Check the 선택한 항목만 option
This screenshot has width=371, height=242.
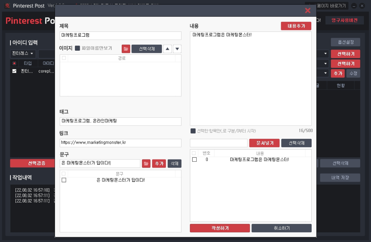pos(193,131)
